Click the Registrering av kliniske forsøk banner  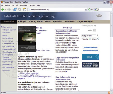91,65
